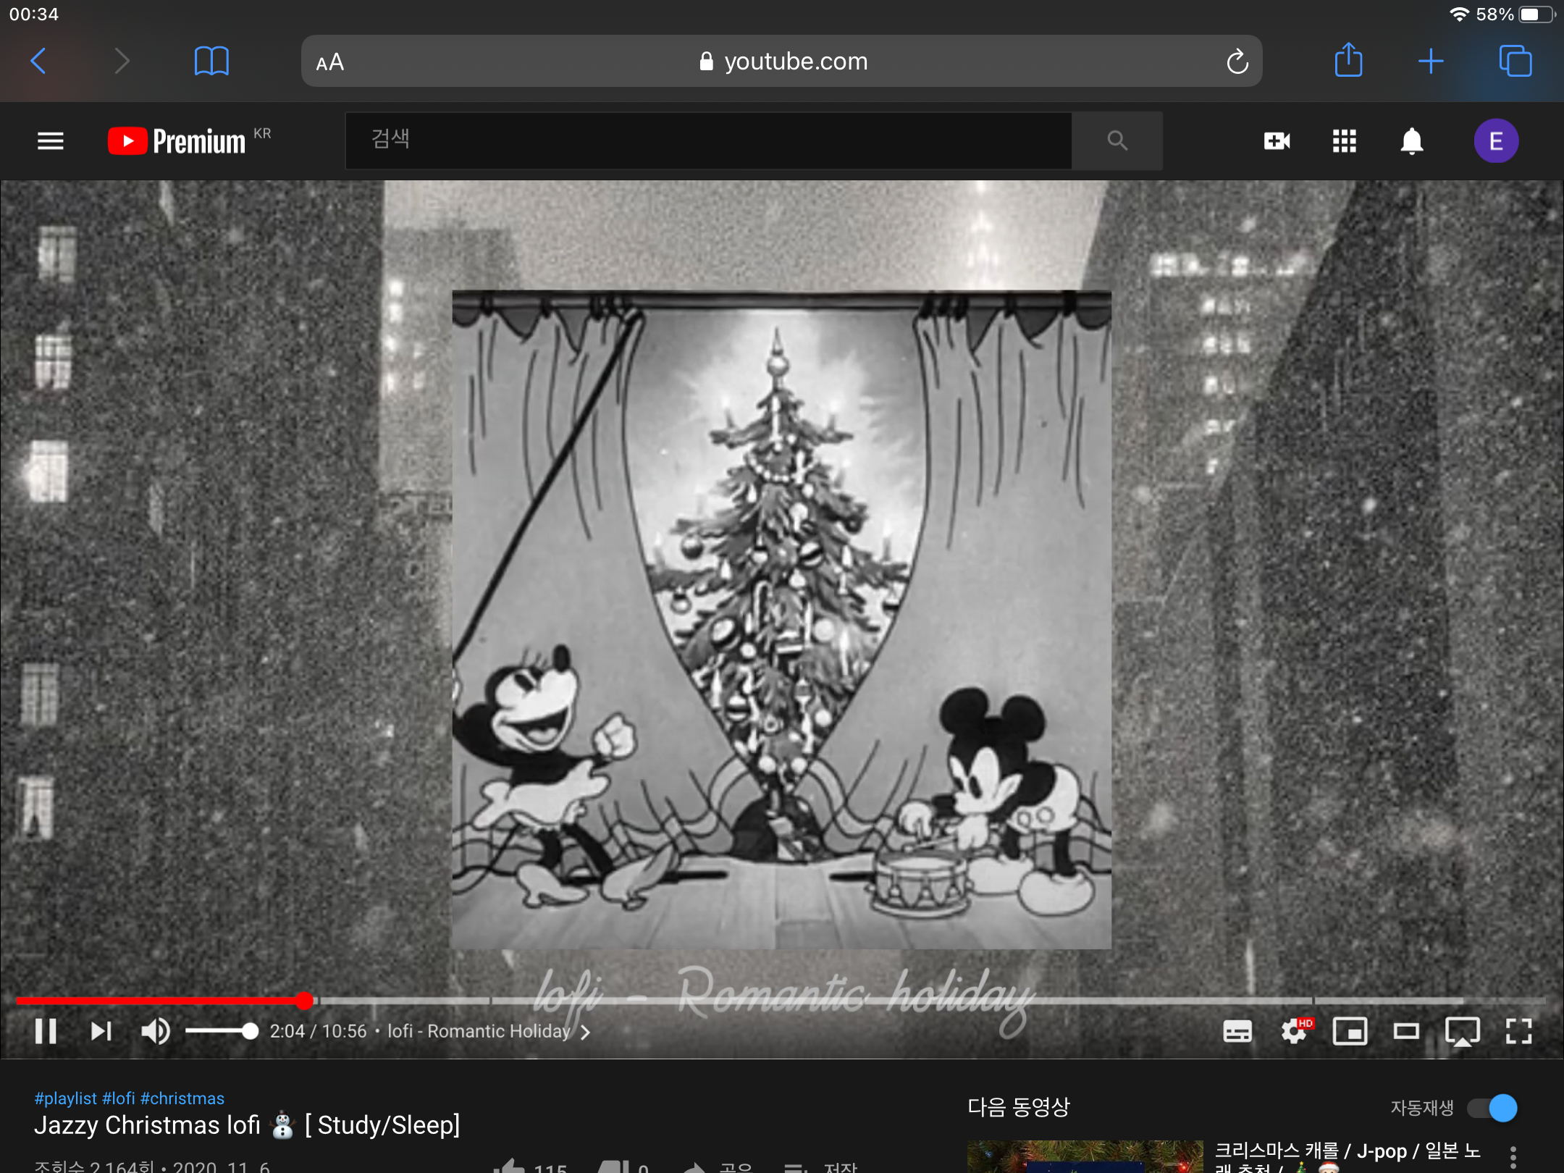Open the E account avatar menu

point(1496,140)
